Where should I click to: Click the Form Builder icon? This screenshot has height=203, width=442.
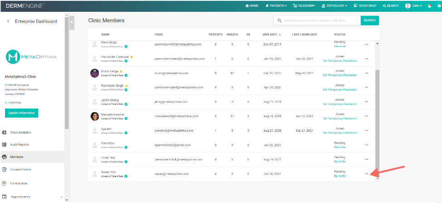tap(4, 183)
